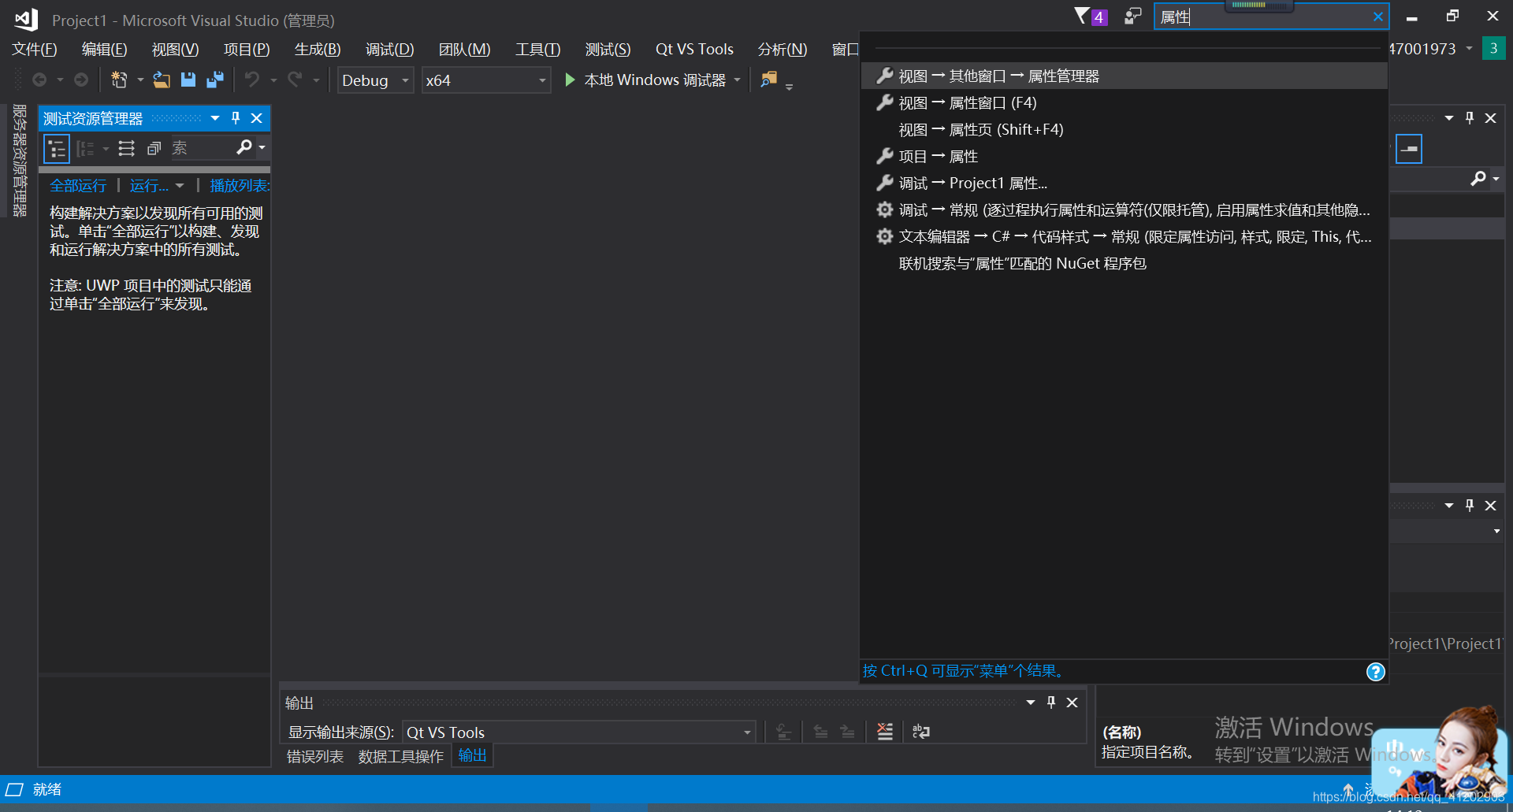1513x812 pixels.
Task: Open the 生成(B) menu
Action: pyautogui.click(x=318, y=50)
